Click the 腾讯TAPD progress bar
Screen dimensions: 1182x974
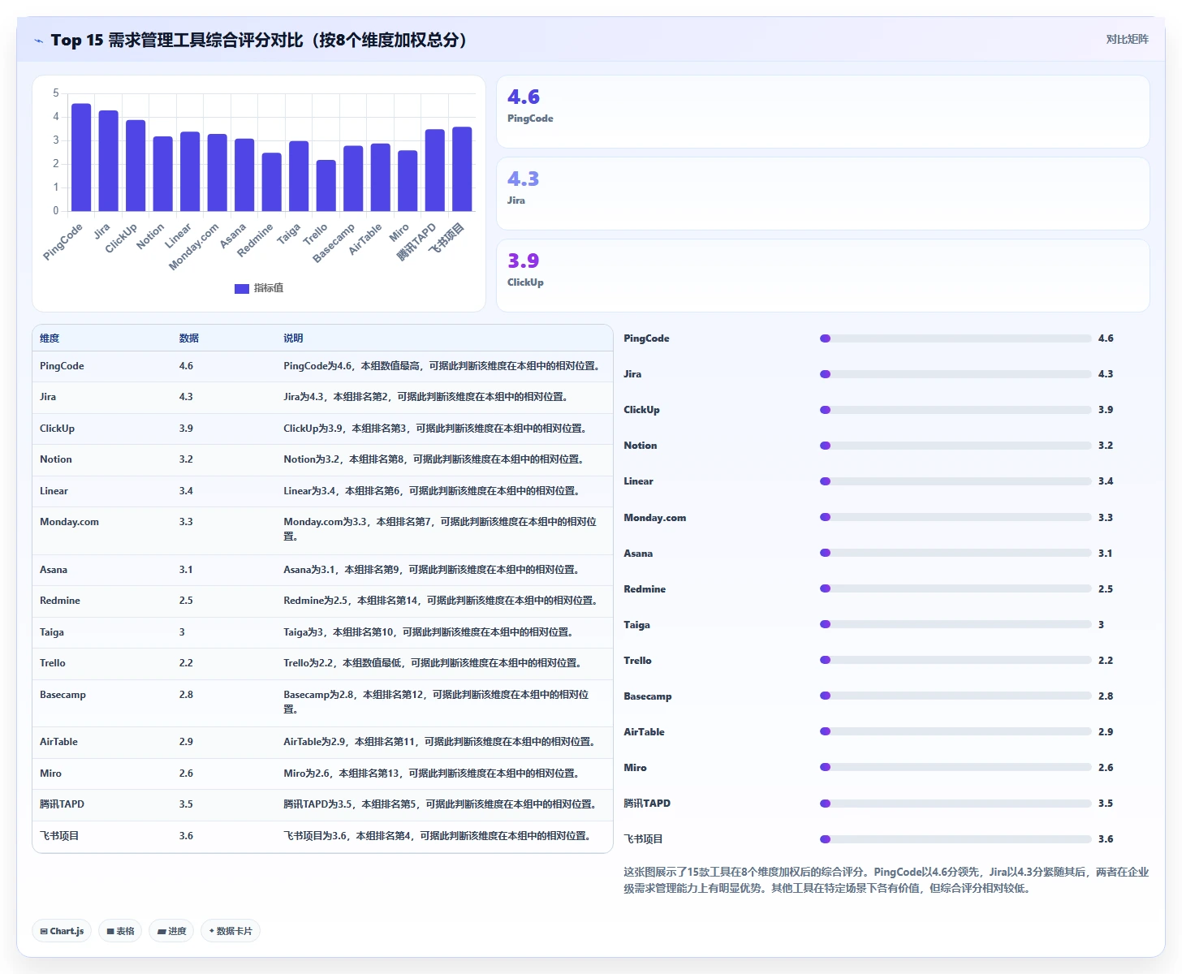pos(956,804)
